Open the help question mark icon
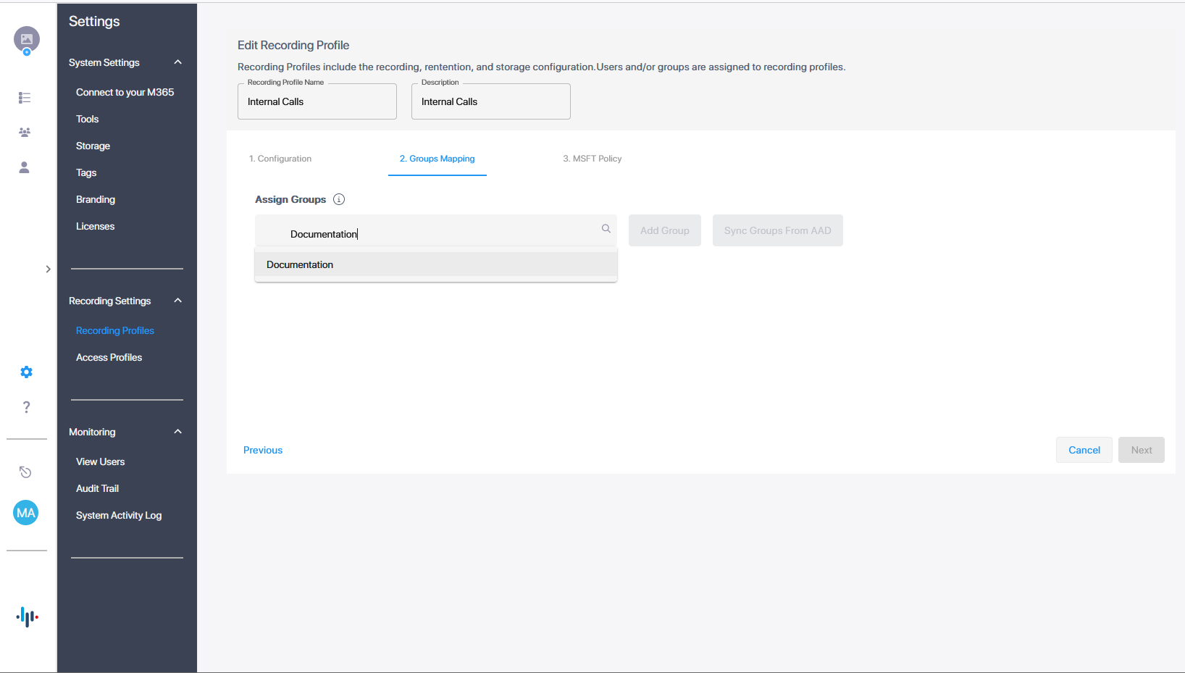Viewport: 1185px width, 673px height. pos(26,407)
